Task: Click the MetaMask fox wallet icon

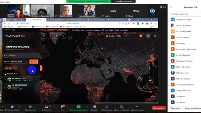Action: pyautogui.click(x=107, y=36)
